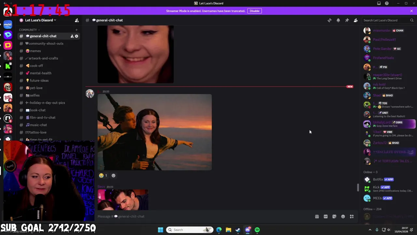
Task: Toggle the member list panel
Action: click(x=356, y=20)
